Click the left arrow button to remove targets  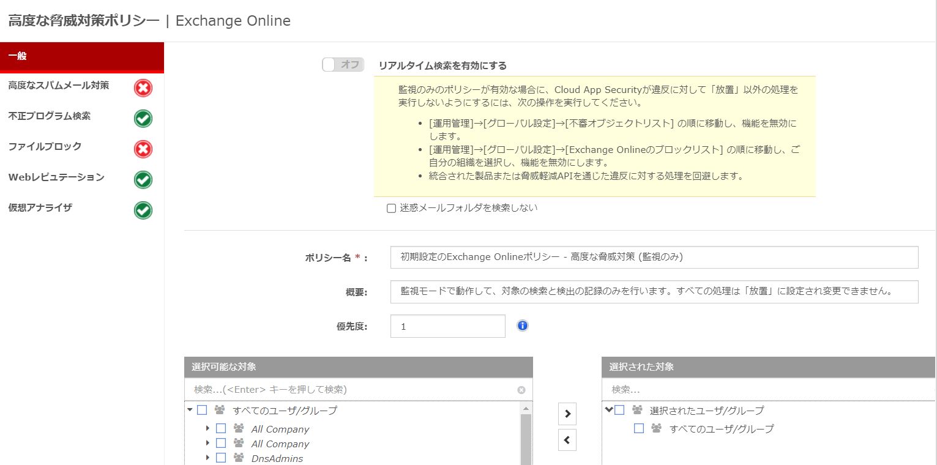click(x=567, y=439)
